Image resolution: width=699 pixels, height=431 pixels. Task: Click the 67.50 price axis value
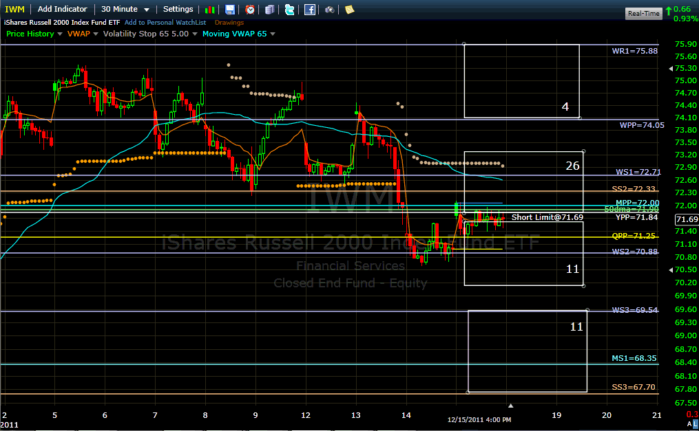point(686,403)
